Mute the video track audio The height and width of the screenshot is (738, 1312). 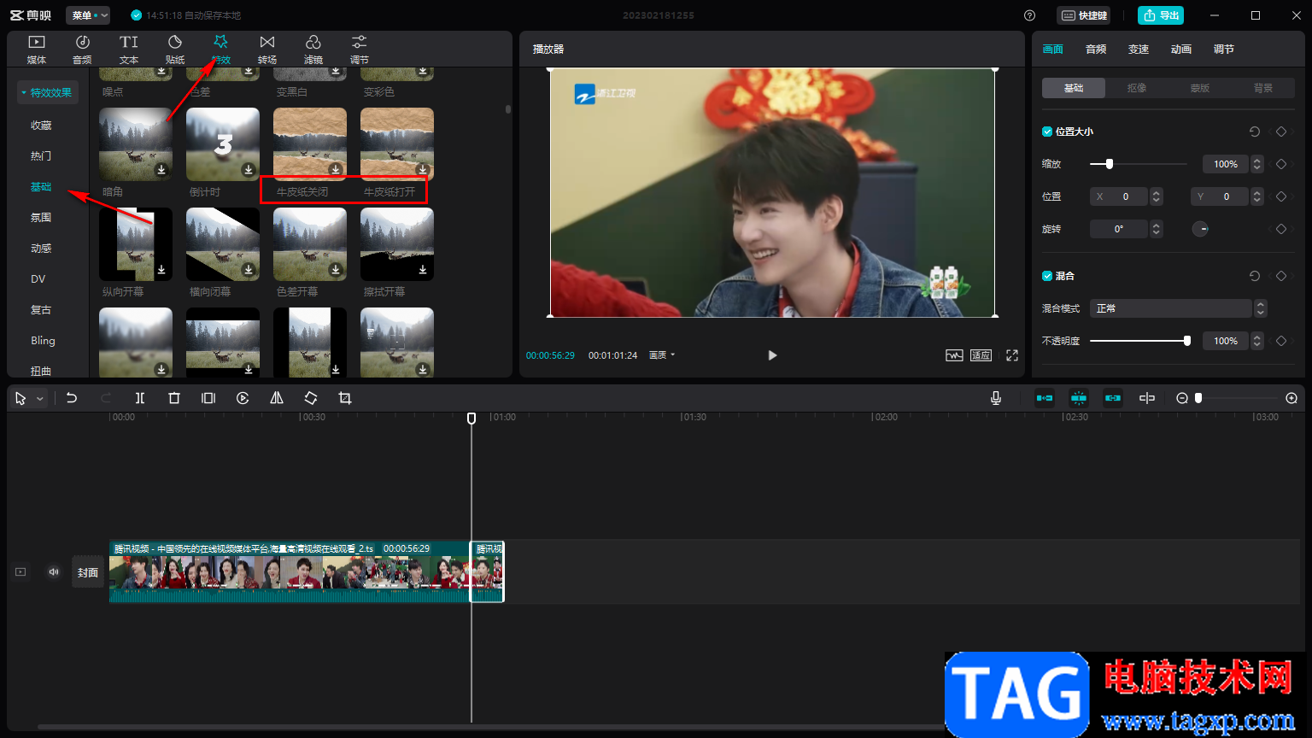tap(54, 572)
